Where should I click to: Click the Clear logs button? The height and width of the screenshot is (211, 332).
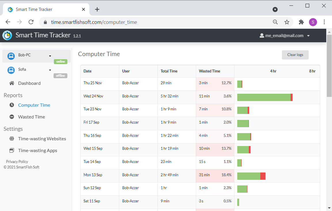click(x=295, y=55)
